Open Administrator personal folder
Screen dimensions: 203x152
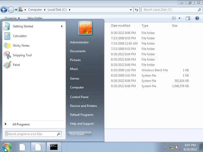(79, 42)
